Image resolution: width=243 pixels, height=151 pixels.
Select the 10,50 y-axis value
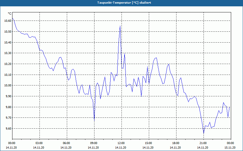(8, 32)
